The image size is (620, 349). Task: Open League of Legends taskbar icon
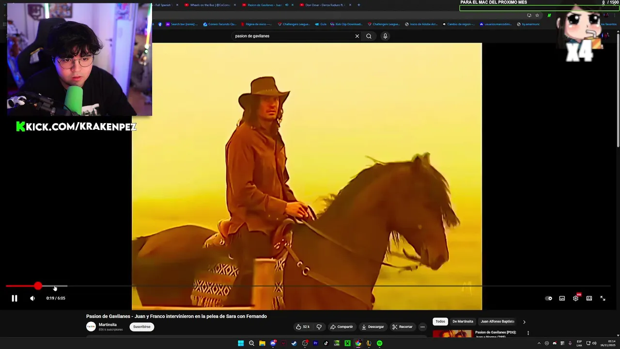coord(369,343)
